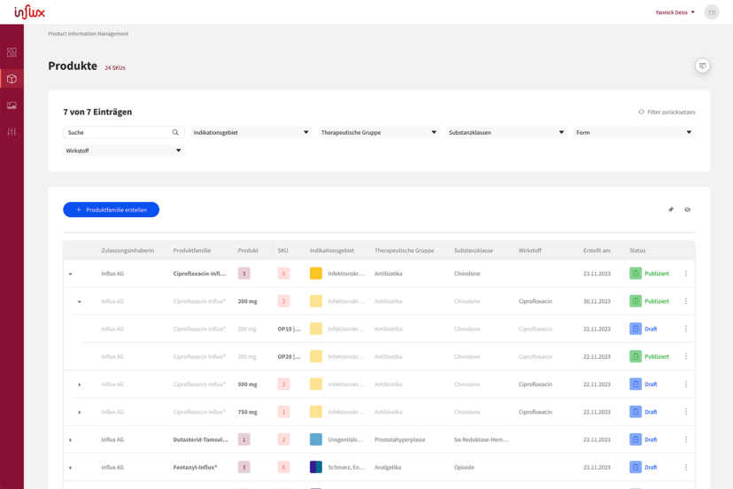This screenshot has height=489, width=733.
Task: Sort by Wirkstoff column header
Action: tap(529, 251)
